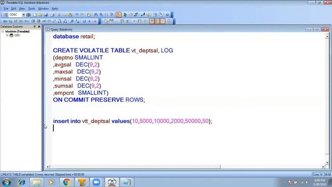Click the refresh circular arrow icon
This screenshot has width=332, height=187.
[x=85, y=21]
